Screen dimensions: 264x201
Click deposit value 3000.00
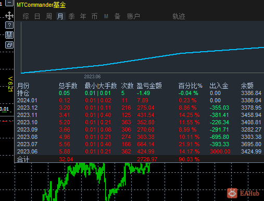(220, 151)
